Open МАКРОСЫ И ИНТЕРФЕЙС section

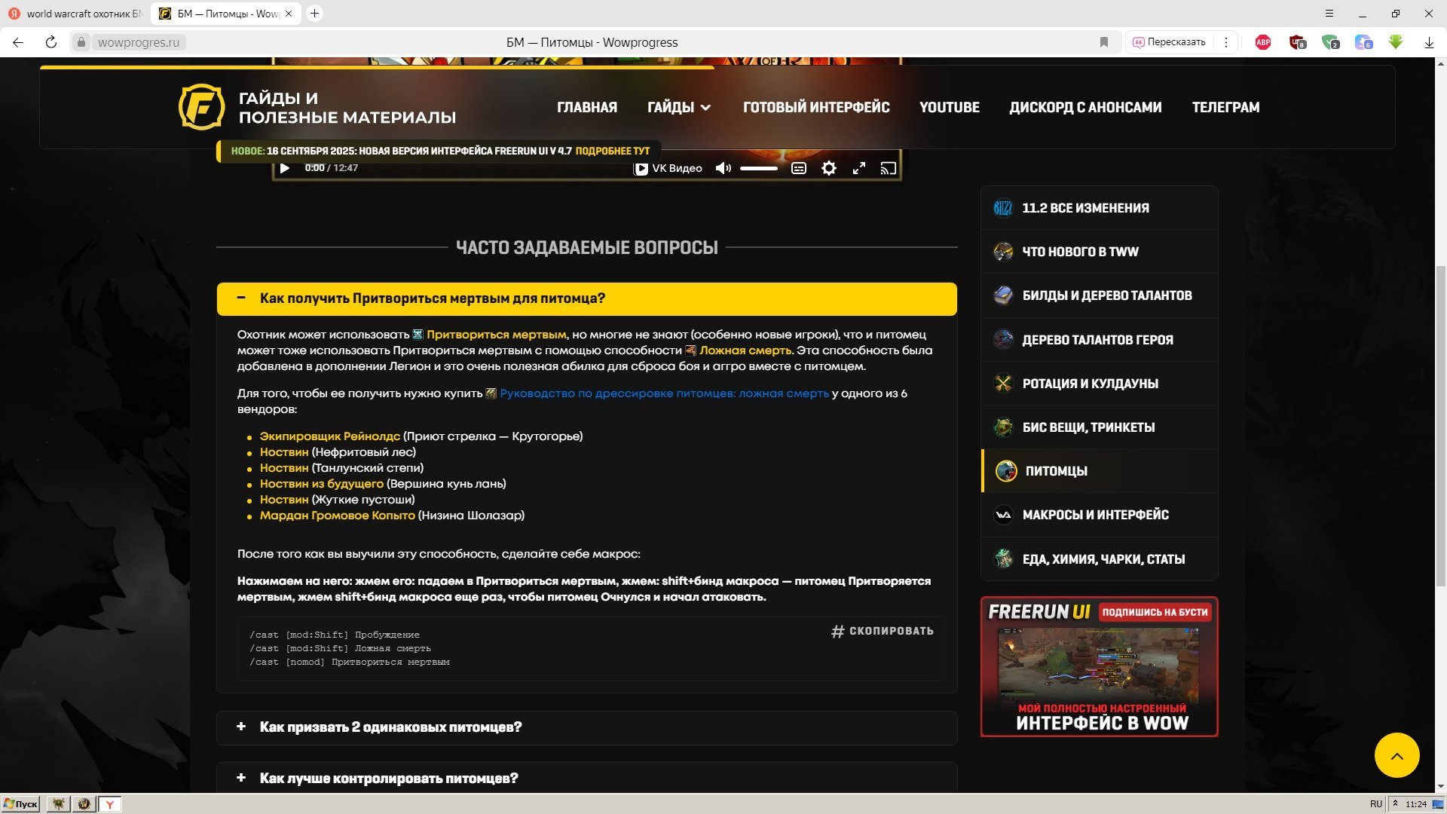pyautogui.click(x=1099, y=515)
